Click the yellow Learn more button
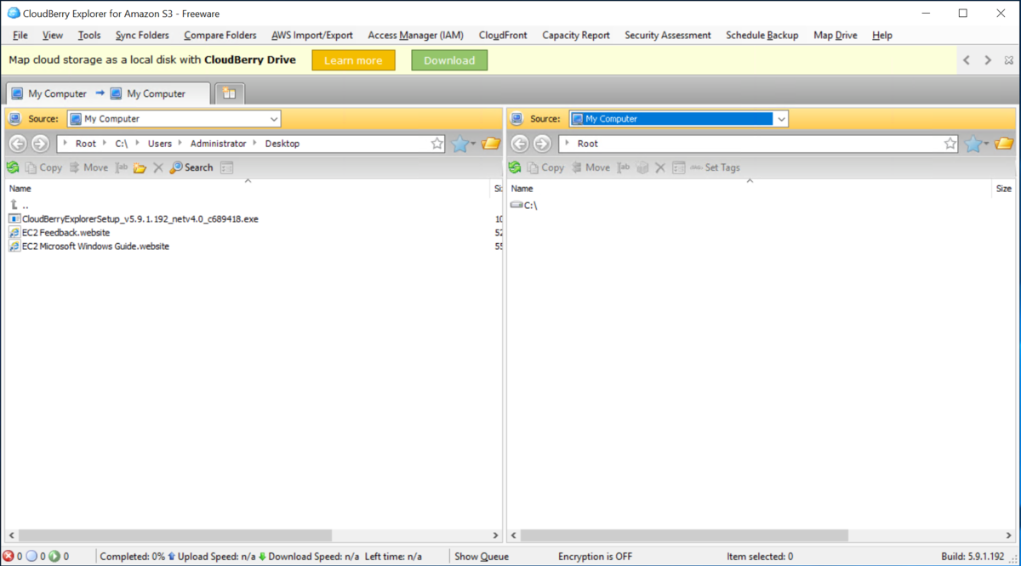The width and height of the screenshot is (1021, 566). (353, 60)
